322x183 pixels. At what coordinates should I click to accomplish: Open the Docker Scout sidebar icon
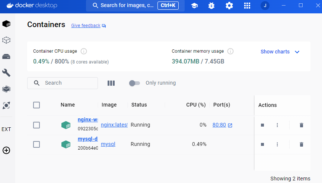point(6,105)
